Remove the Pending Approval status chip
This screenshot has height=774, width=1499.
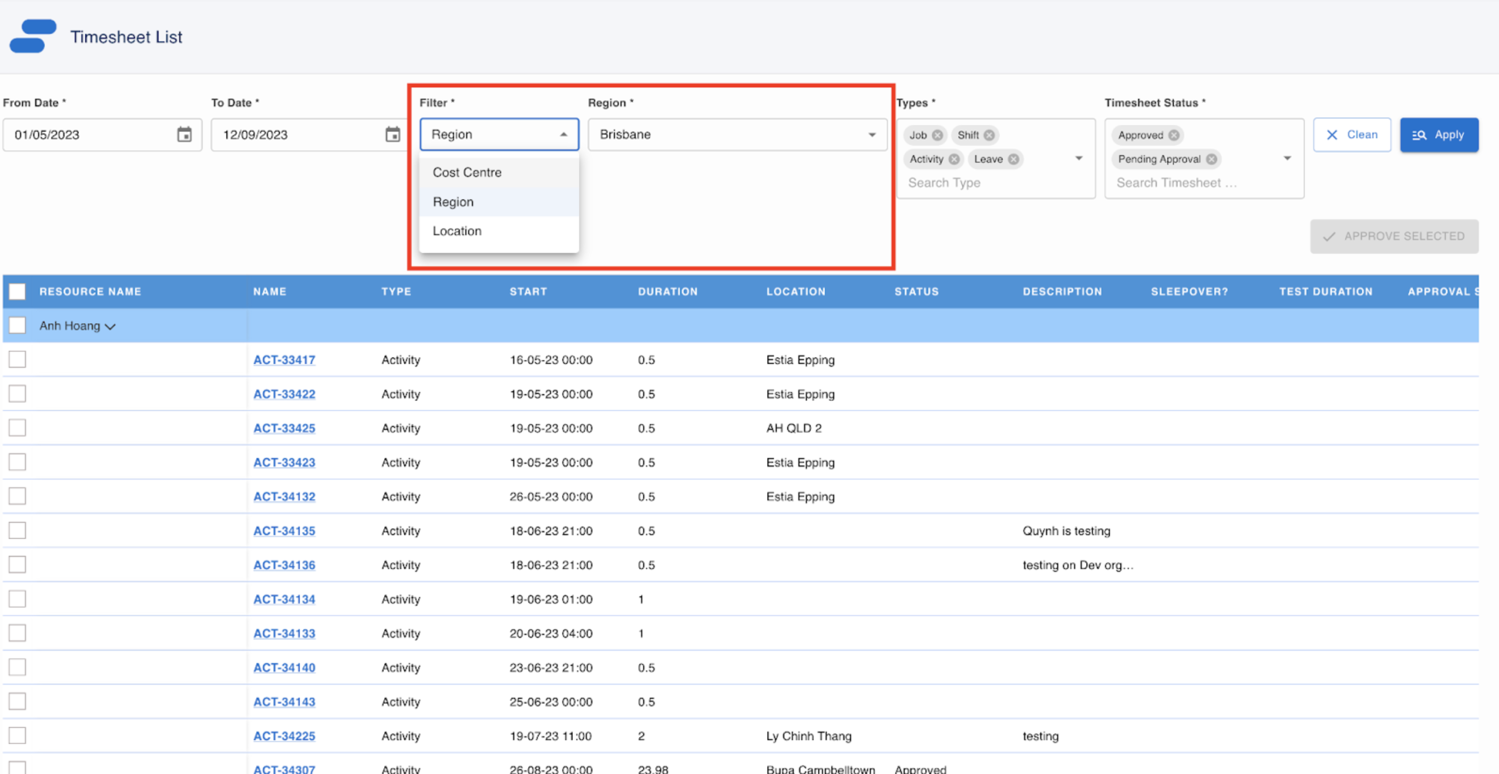[1211, 159]
